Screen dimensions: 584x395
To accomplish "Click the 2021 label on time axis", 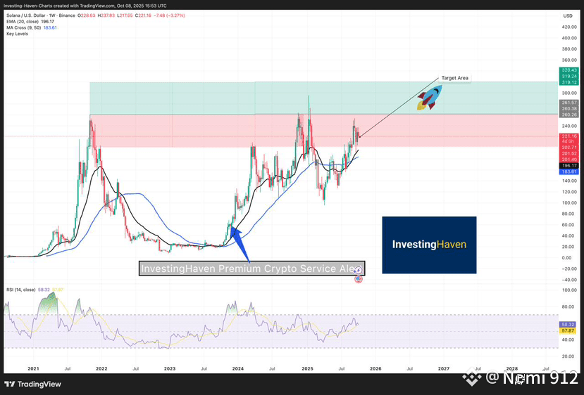I will coord(33,368).
